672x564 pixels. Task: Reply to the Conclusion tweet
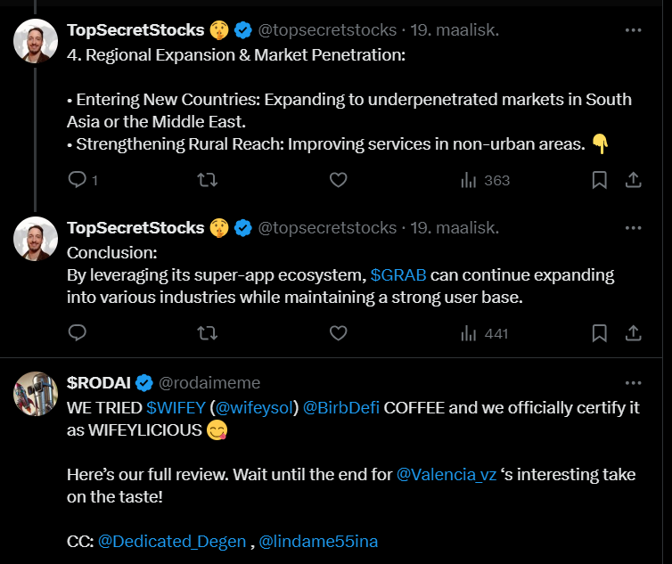pos(78,333)
